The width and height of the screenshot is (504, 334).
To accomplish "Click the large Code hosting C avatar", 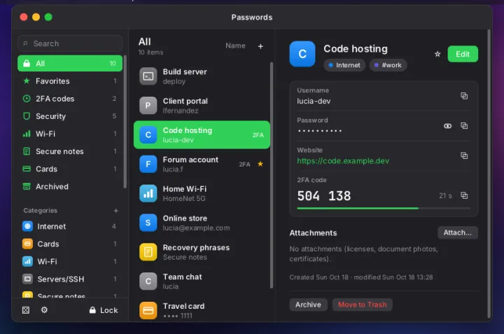I will click(302, 54).
